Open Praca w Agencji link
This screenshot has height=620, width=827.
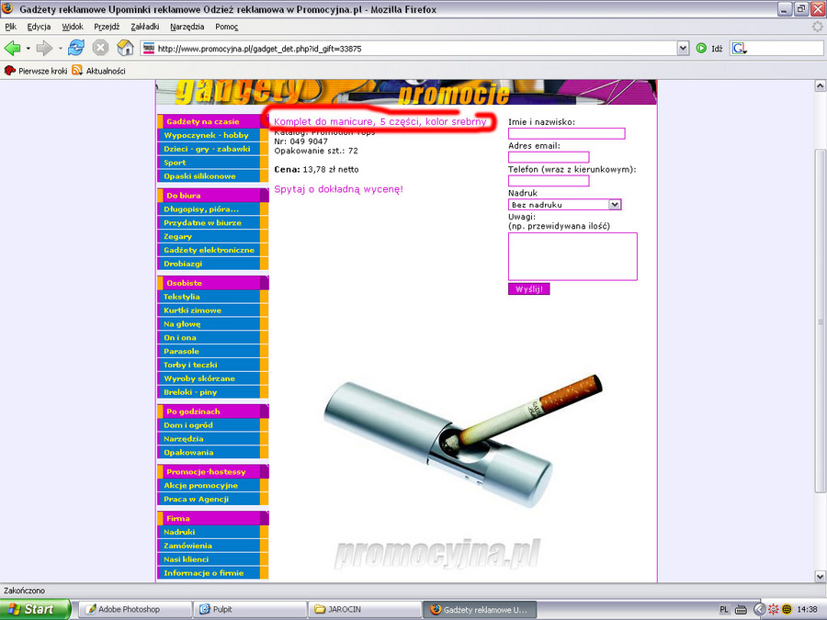tap(209, 499)
